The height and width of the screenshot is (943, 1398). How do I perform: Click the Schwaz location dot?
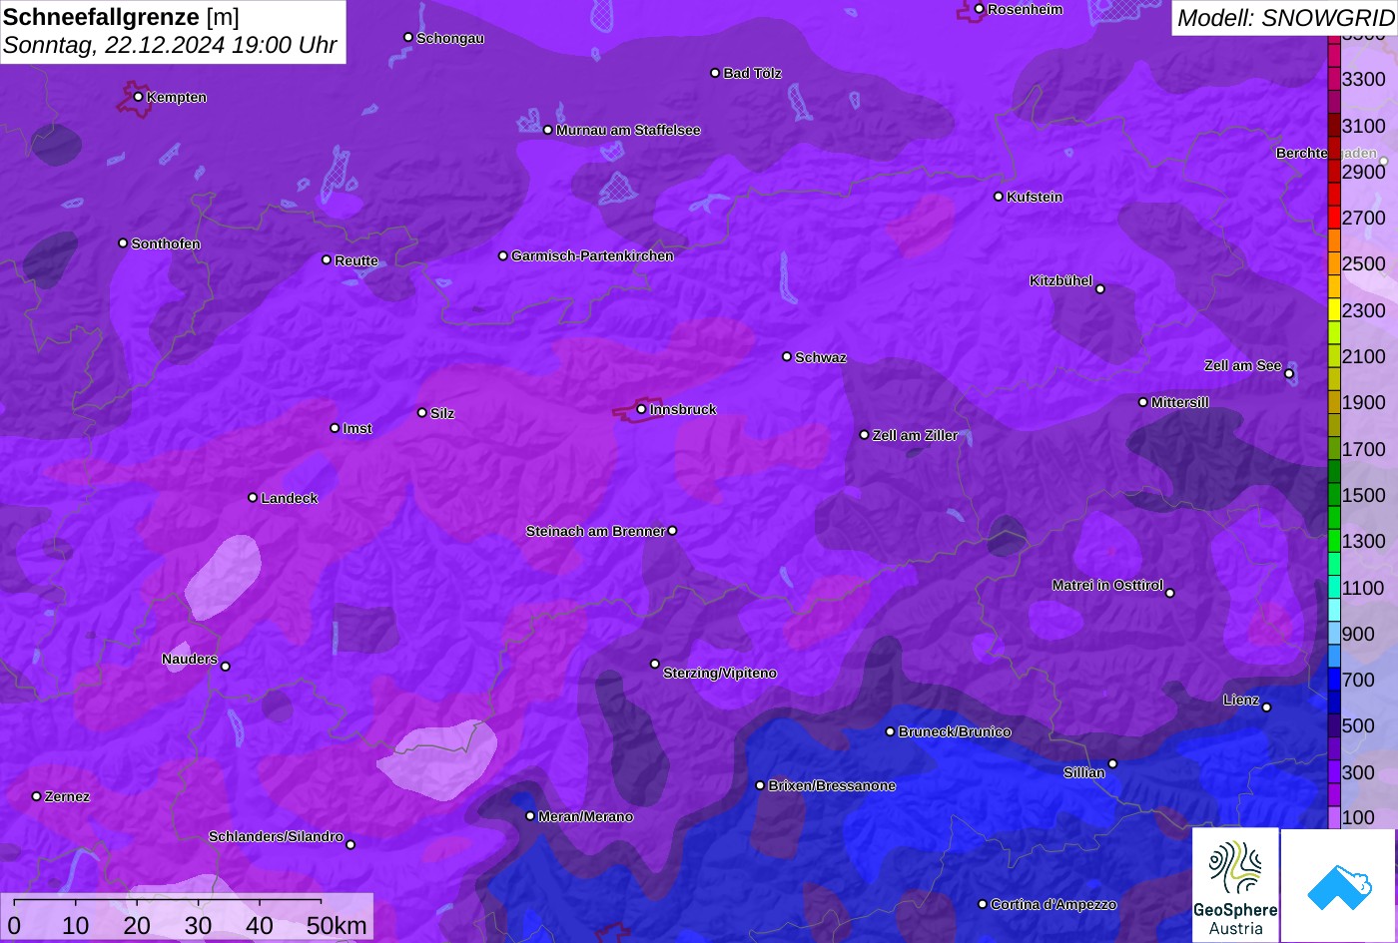point(786,356)
